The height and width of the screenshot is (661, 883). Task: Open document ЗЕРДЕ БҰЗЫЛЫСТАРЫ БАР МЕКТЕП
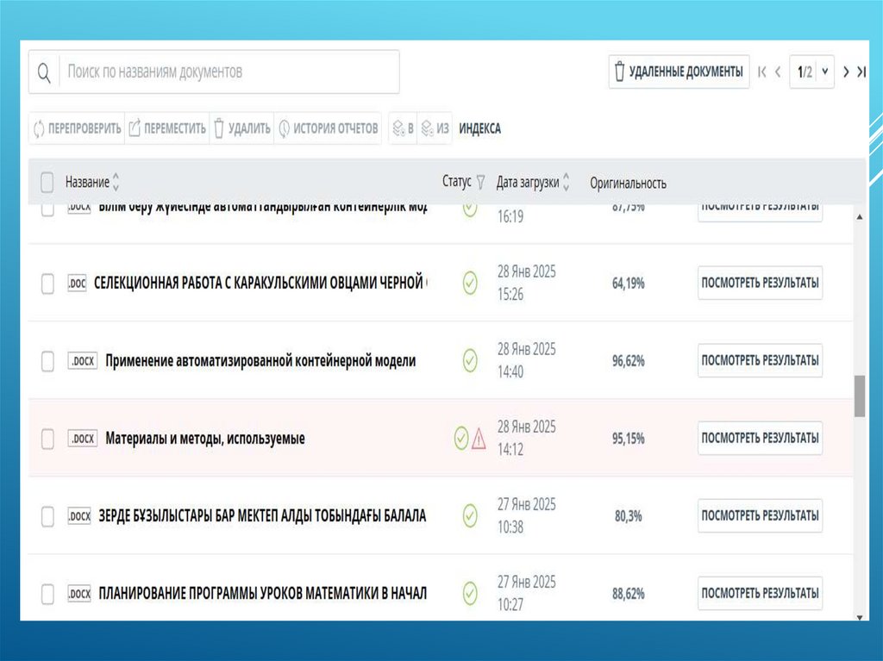(x=262, y=515)
